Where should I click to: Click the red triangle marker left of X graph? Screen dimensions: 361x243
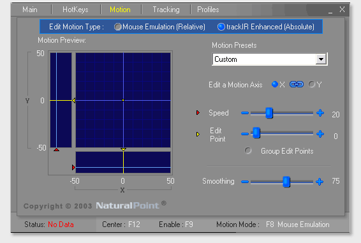pos(74,167)
